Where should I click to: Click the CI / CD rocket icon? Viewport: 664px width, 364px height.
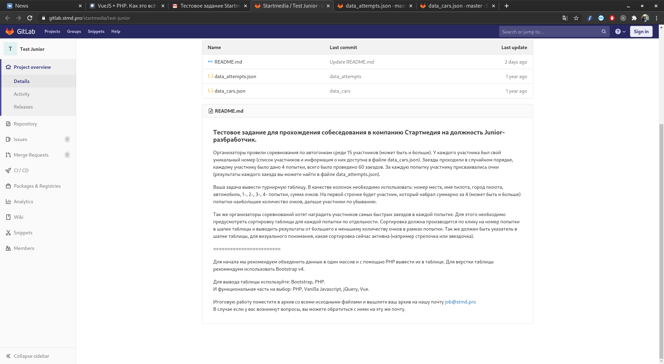point(8,170)
